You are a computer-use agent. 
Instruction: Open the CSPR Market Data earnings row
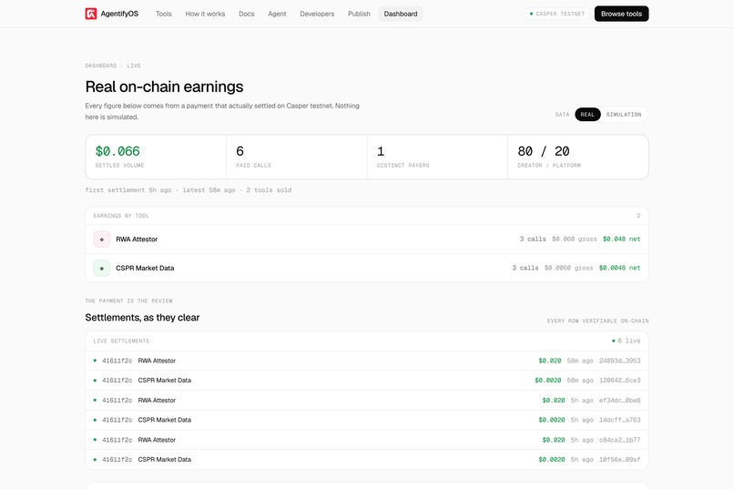[x=367, y=268]
